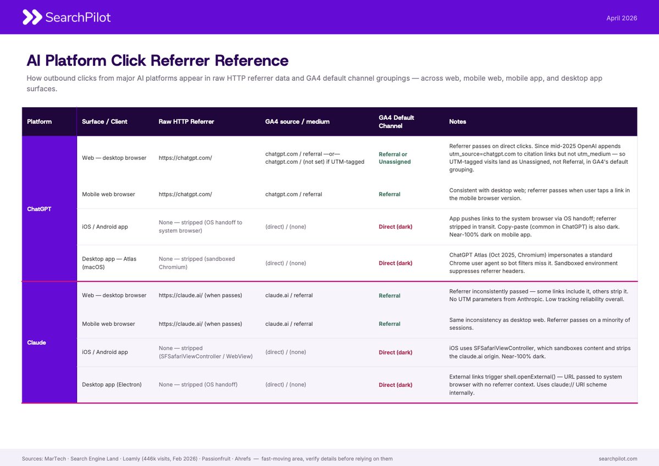Screen dimensions: 659x466
Task: Click the 'Referrer inconsistently passed' note
Action: [x=539, y=296]
